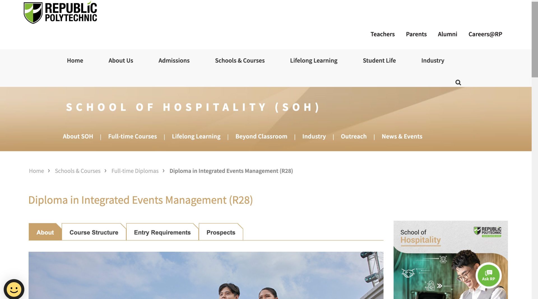Click News & Events in the banner
Screen dimensions: 538x299
tap(402, 136)
